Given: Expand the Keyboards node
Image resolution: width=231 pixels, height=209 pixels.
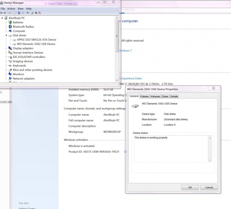Looking at the screenshot, I should tap(6, 66).
